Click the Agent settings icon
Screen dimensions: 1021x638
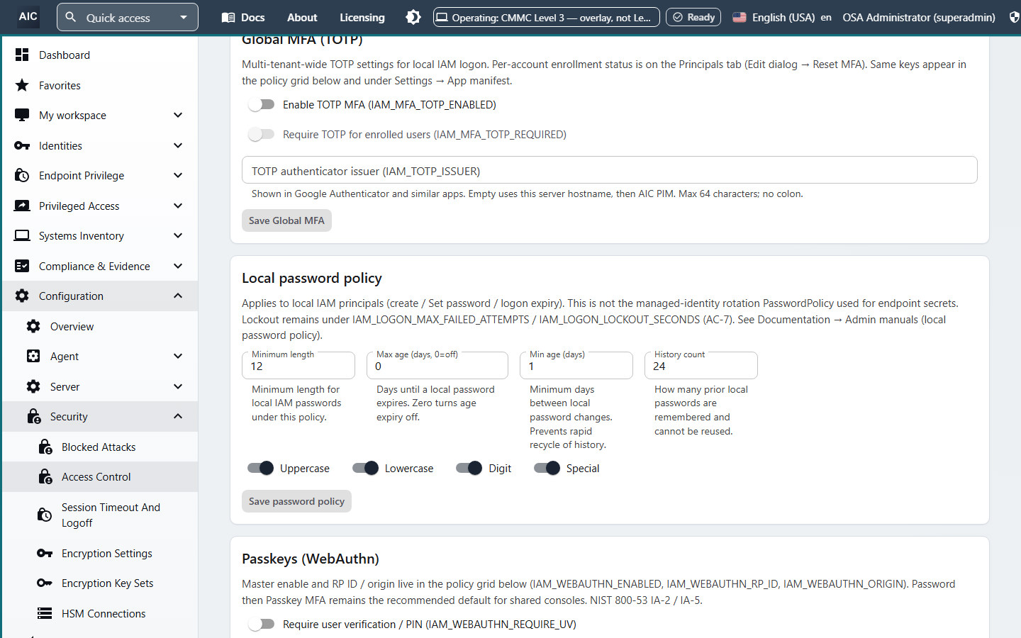tap(33, 356)
